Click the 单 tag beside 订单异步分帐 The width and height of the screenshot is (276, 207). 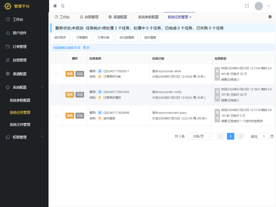click(x=100, y=77)
